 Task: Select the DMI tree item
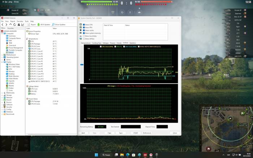(x=9, y=40)
